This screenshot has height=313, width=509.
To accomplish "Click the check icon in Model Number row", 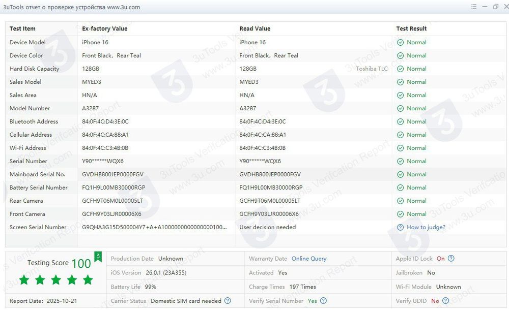I will pyautogui.click(x=400, y=109).
